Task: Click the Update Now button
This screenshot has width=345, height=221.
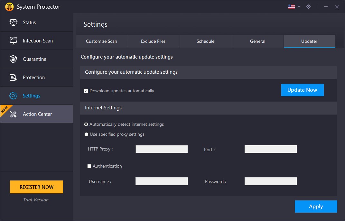Action: click(x=302, y=90)
